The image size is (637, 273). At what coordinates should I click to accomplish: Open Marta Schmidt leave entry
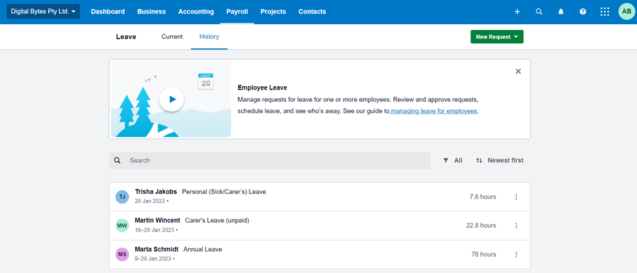(319, 254)
